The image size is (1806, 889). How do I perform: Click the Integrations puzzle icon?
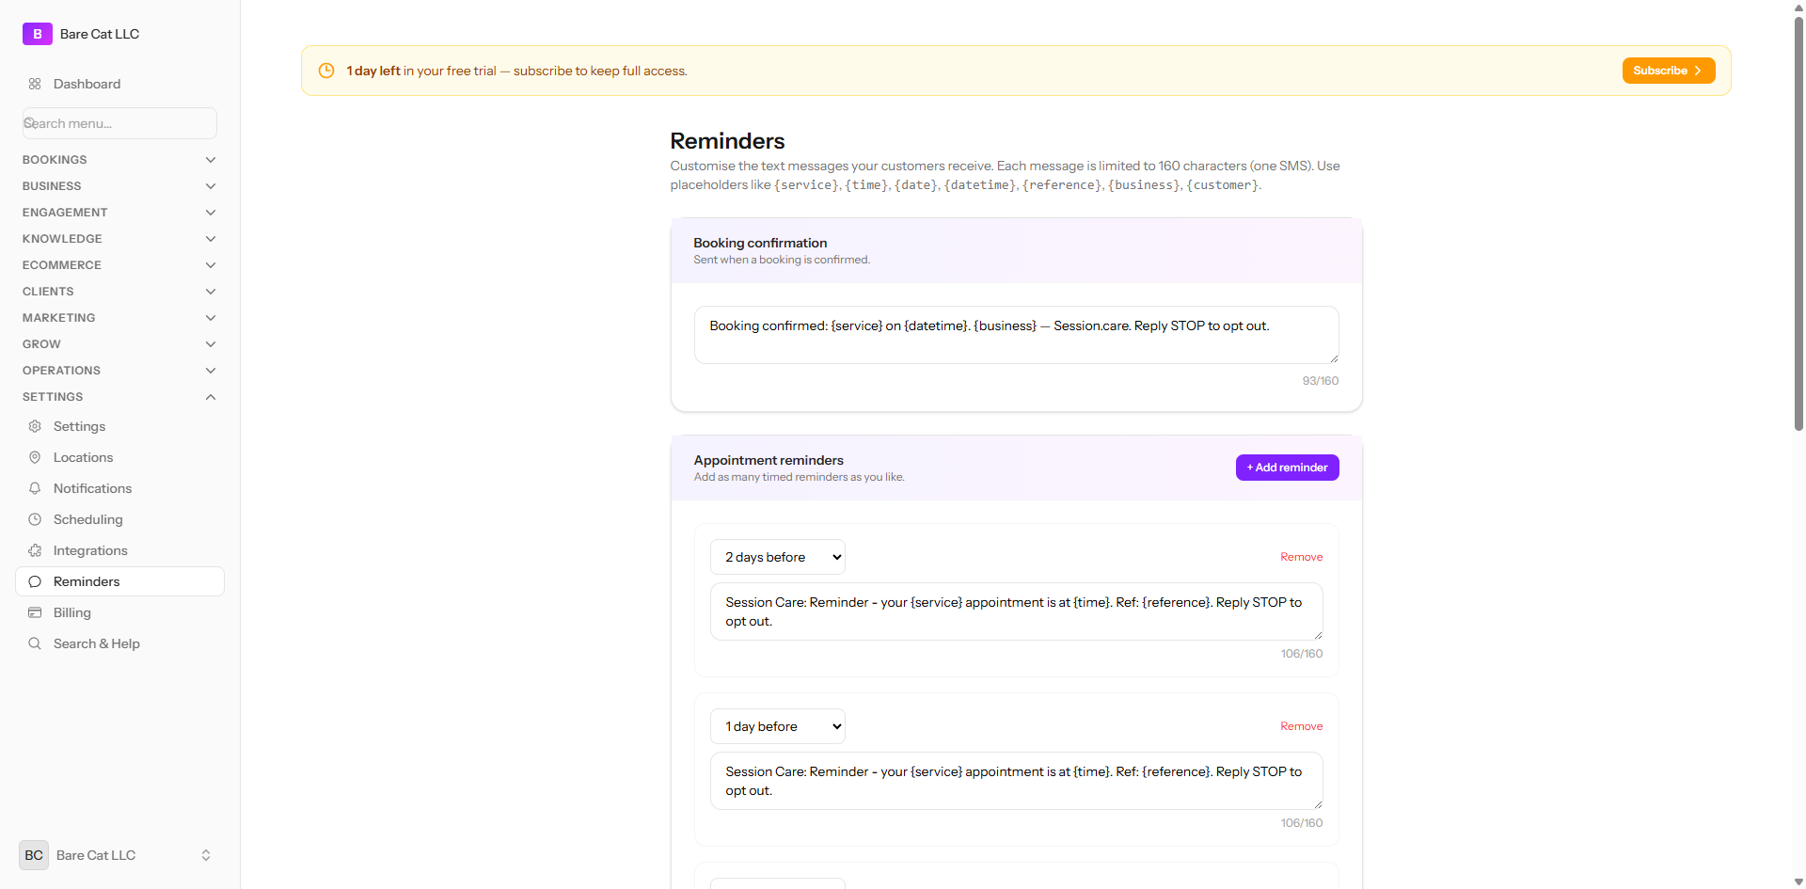tap(35, 550)
